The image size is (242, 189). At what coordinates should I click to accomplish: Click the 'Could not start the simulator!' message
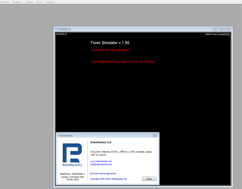(x=110, y=50)
